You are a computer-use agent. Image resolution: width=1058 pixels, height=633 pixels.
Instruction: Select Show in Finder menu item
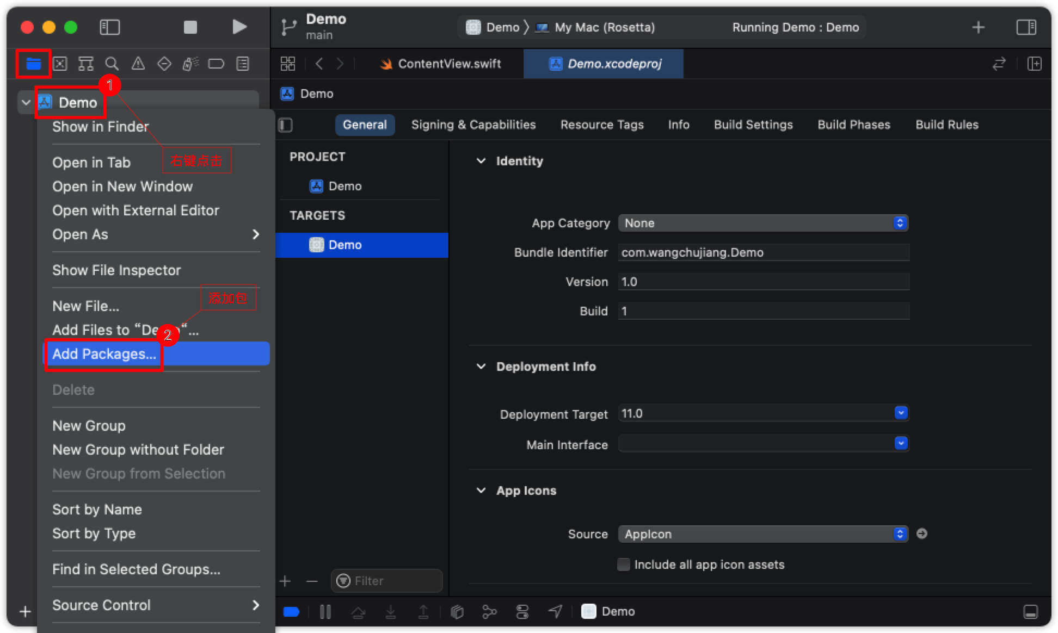click(101, 127)
